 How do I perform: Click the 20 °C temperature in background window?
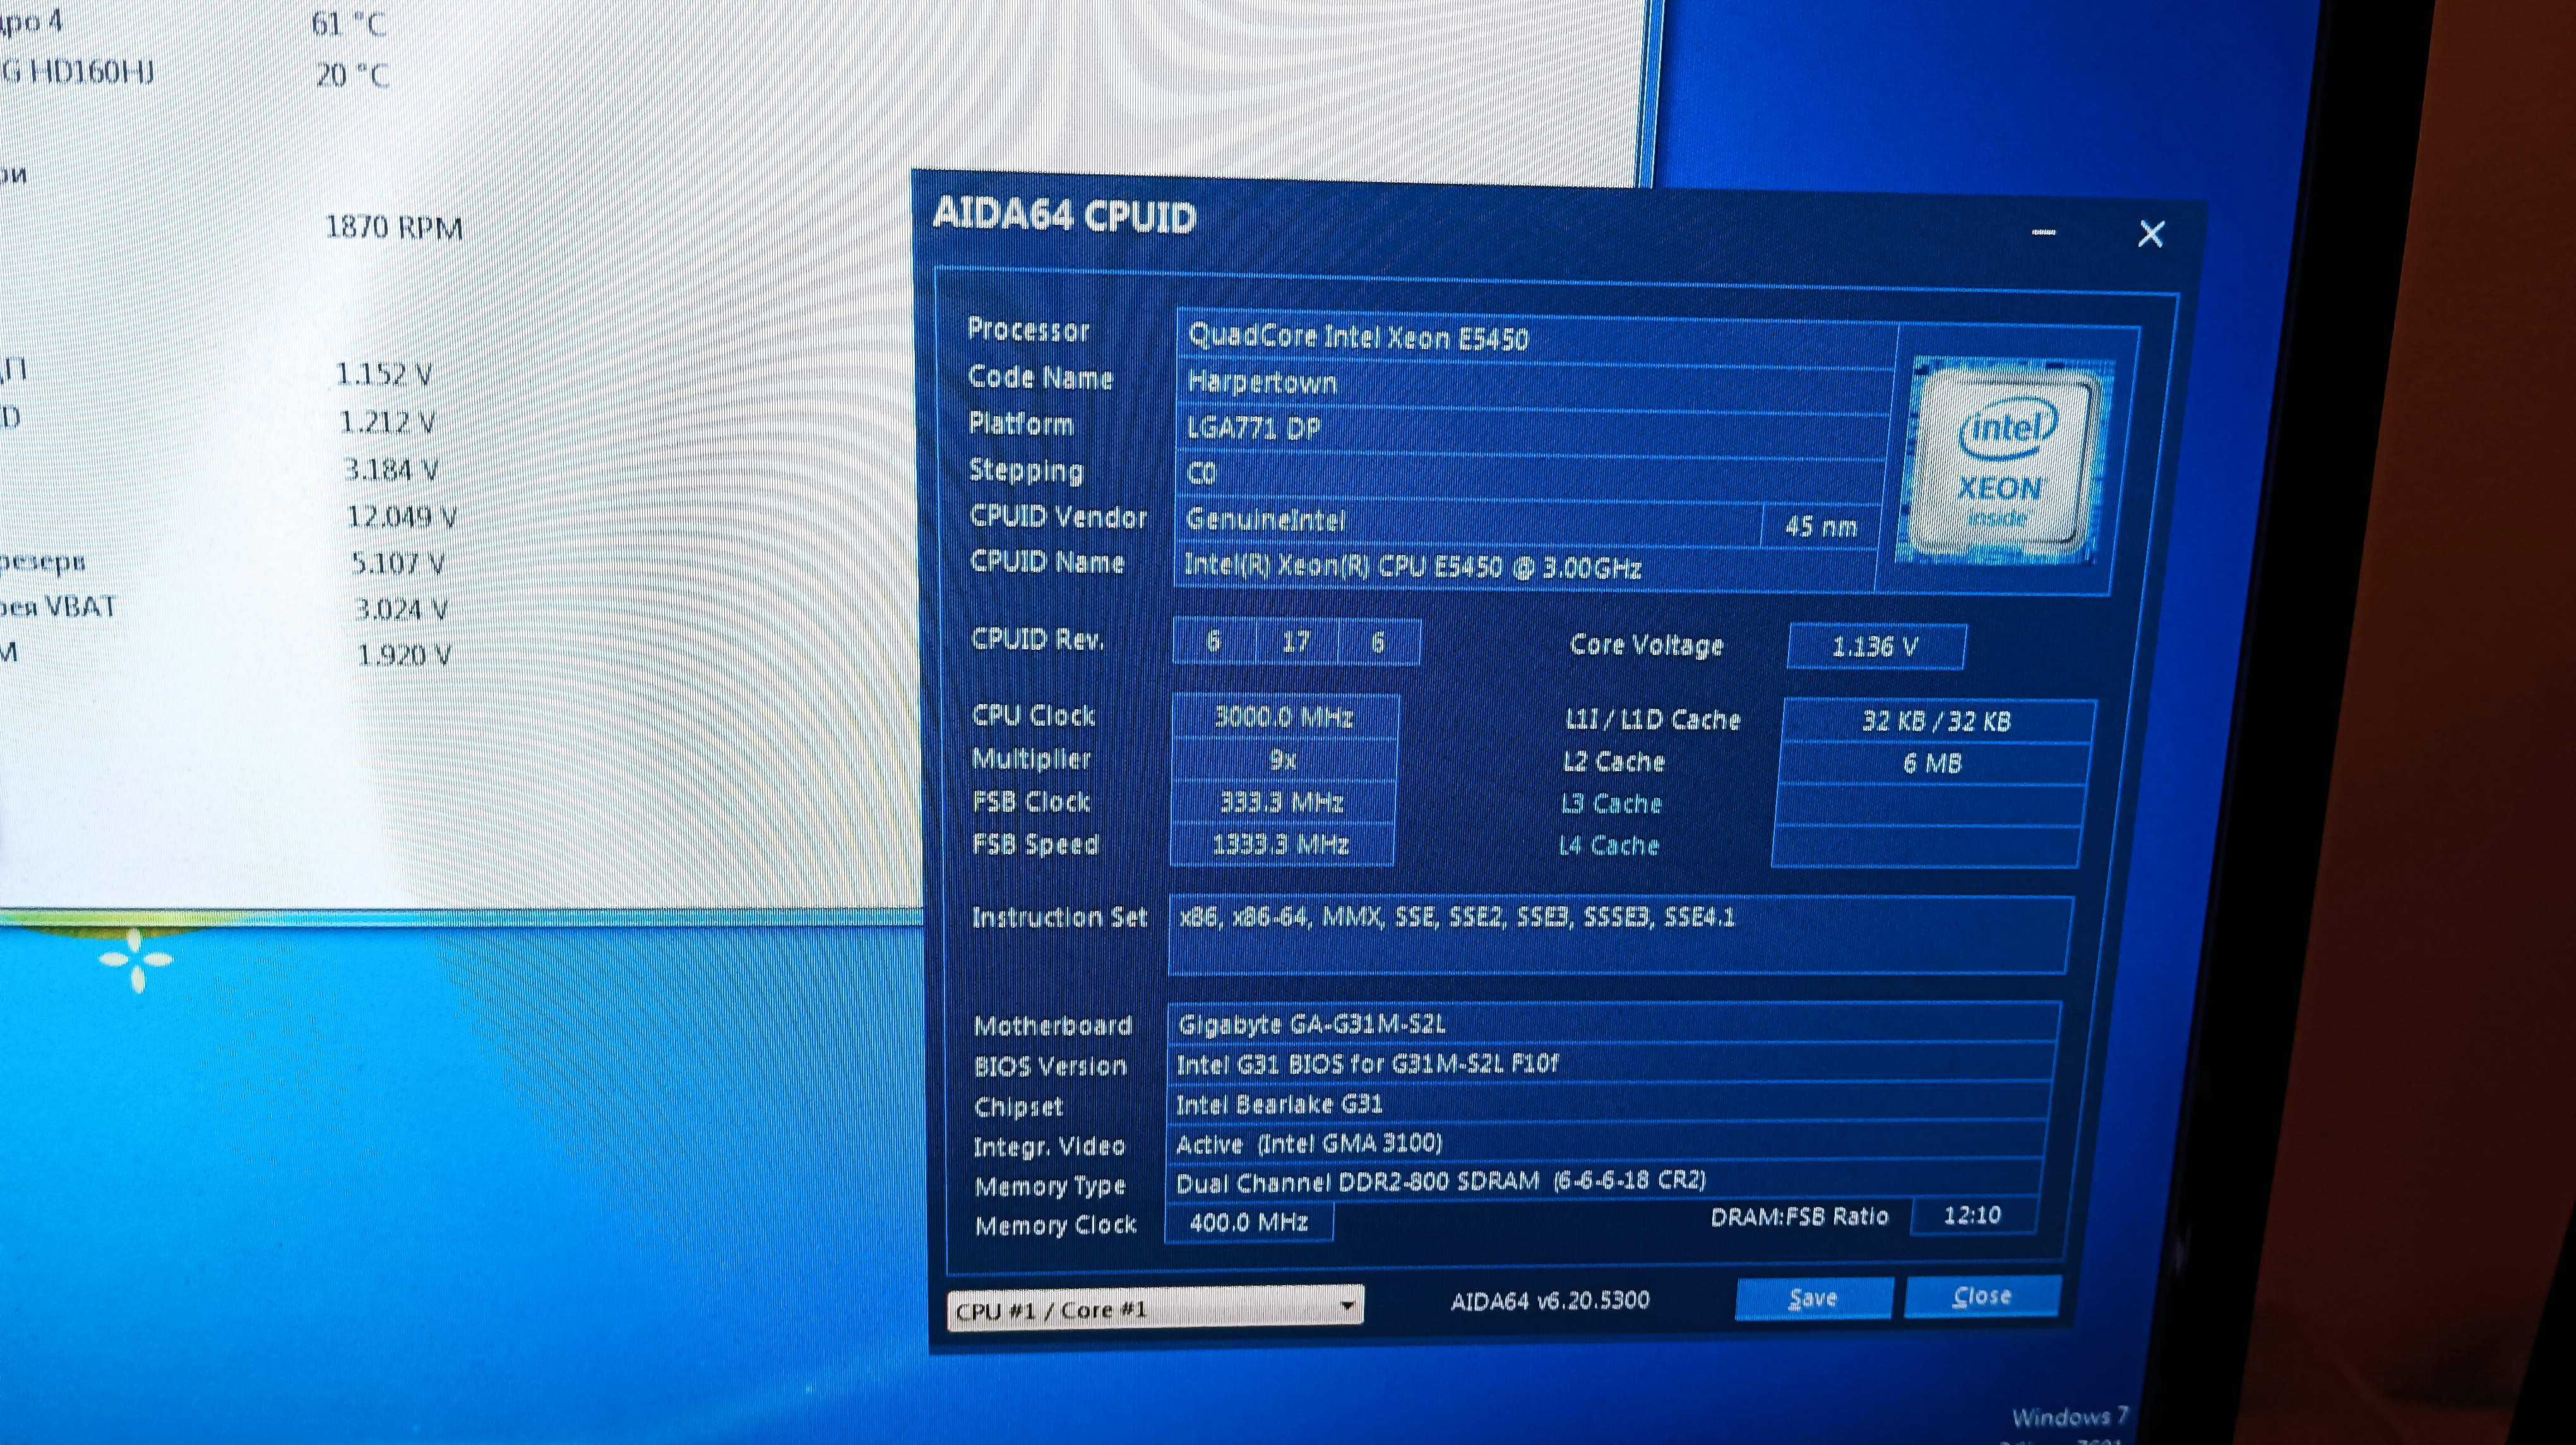(x=352, y=75)
